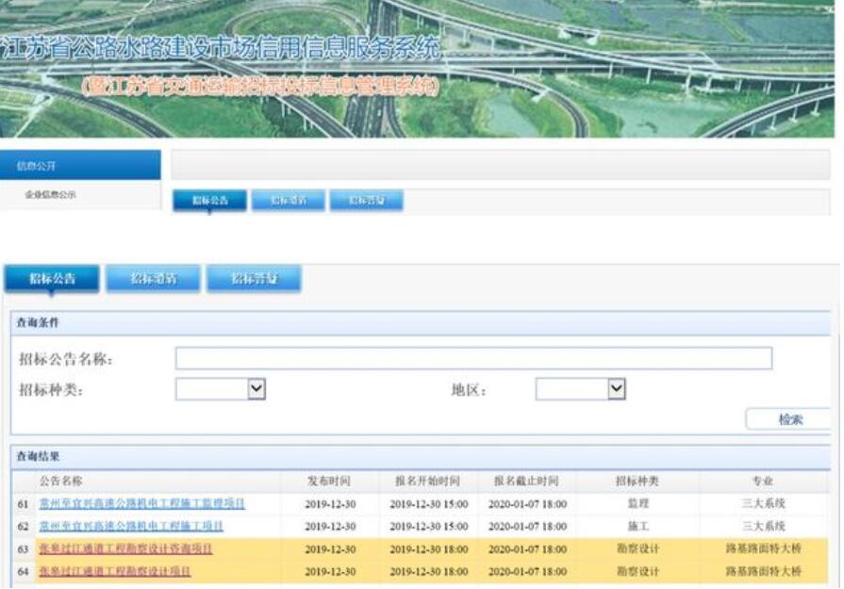Click the 专业 column header
Image resolution: width=844 pixels, height=589 pixels.
tap(763, 481)
